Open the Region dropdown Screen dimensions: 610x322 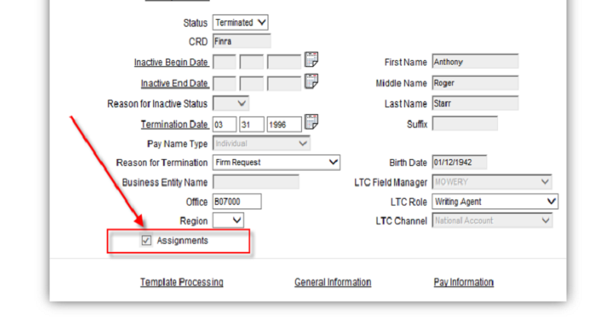point(228,220)
